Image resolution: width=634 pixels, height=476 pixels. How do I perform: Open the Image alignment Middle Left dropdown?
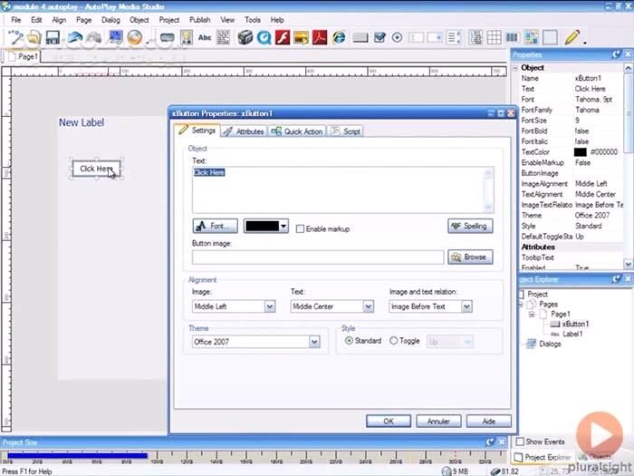click(x=269, y=306)
